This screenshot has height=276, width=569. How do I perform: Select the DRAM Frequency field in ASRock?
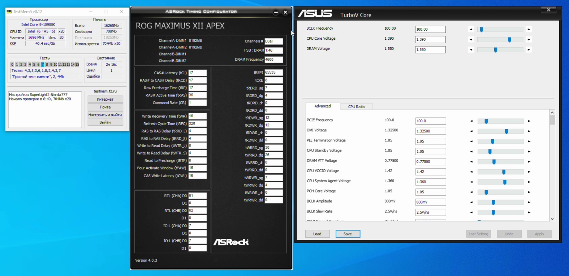click(273, 60)
